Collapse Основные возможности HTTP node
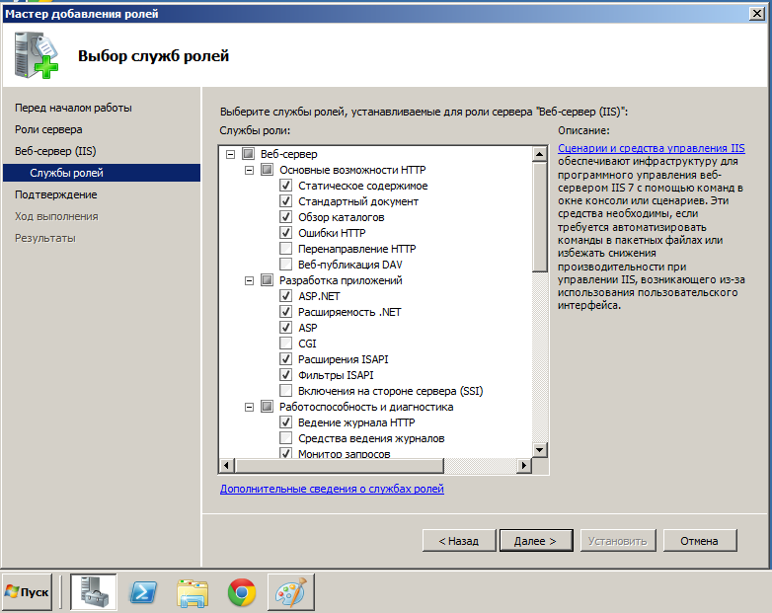The image size is (772, 613). click(249, 170)
